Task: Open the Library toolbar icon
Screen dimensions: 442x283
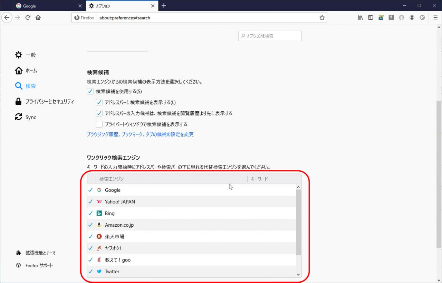Action: [x=360, y=18]
